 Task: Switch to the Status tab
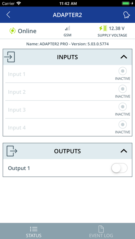34,231
